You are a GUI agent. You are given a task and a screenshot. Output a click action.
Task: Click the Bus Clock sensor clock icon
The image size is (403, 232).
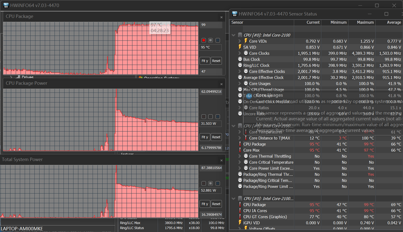pyautogui.click(x=240, y=59)
